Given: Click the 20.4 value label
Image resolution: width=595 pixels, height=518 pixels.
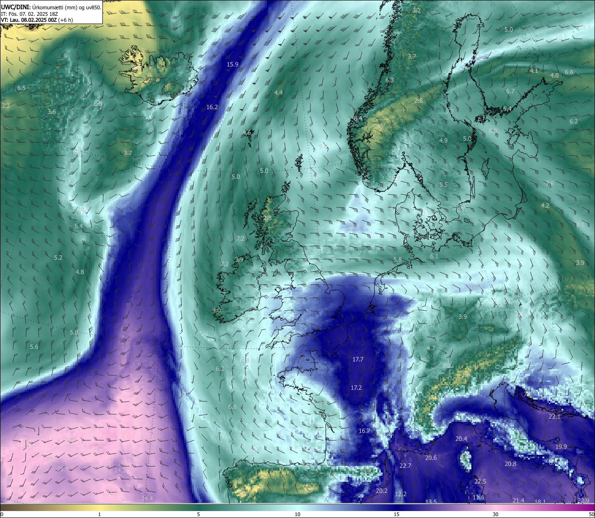Looking at the screenshot, I should click(x=461, y=439).
